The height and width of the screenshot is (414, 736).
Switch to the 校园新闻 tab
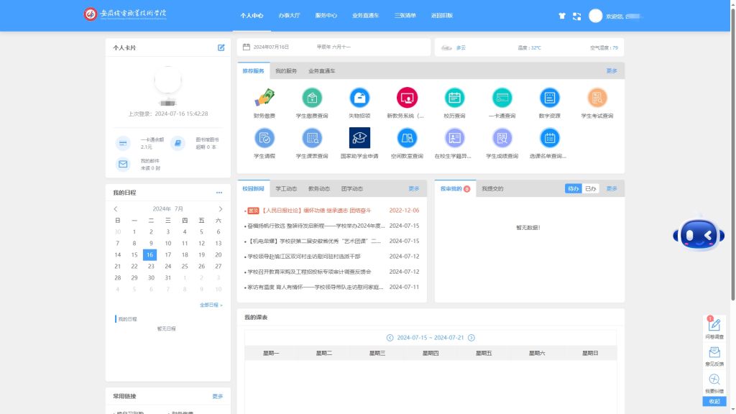pos(254,189)
